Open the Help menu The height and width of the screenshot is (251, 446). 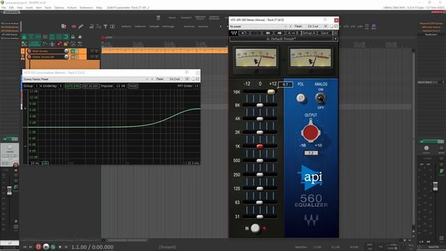click(x=99, y=8)
